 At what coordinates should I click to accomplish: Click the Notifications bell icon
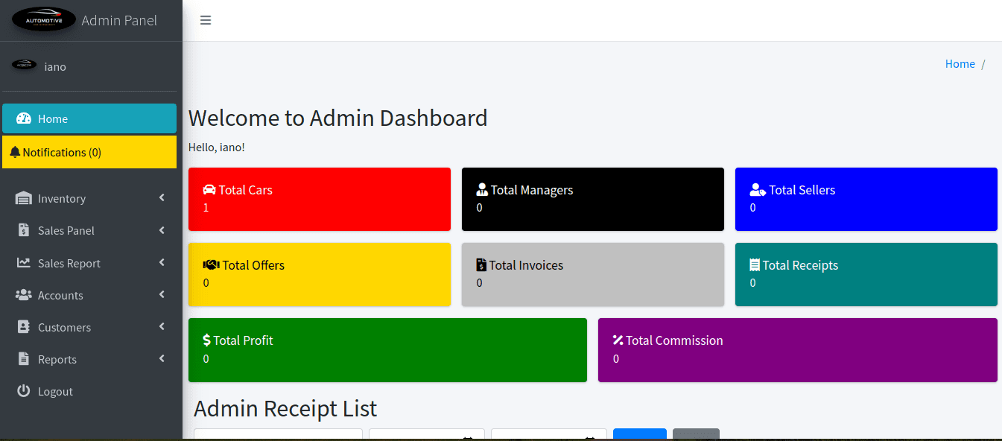click(15, 152)
